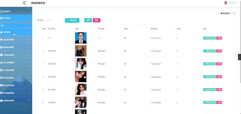Expand 上机信息管理 with its chevron

pyautogui.click(x=29, y=55)
